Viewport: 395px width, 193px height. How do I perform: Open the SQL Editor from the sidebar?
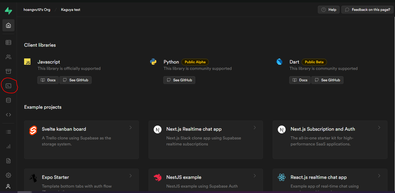pos(8,86)
